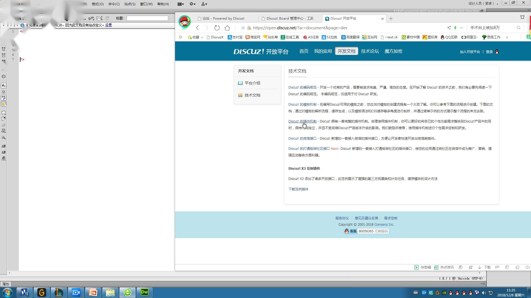Open Dreamweaver from the Windows taskbar

pos(144,292)
